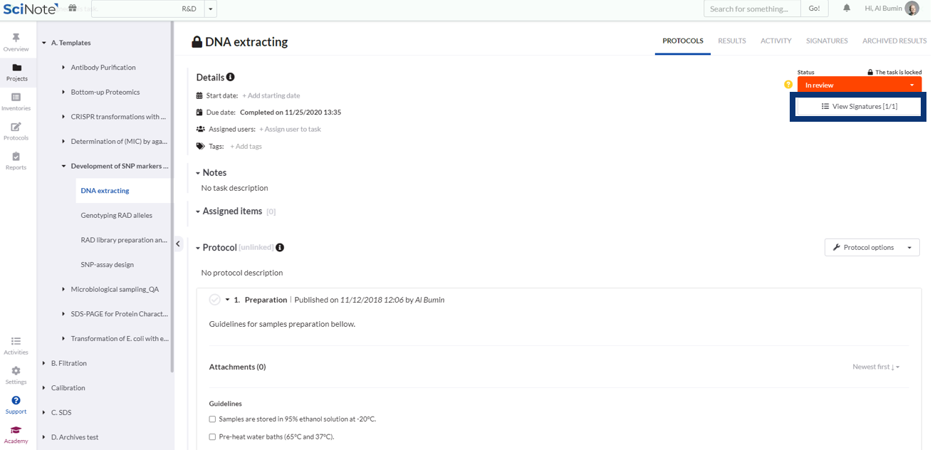Switch to the Signatures tab

tap(826, 41)
